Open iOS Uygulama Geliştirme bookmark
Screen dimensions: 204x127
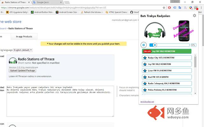(x=17, y=12)
